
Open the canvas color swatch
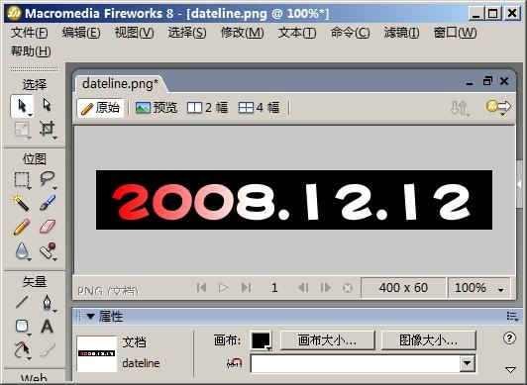[261, 341]
